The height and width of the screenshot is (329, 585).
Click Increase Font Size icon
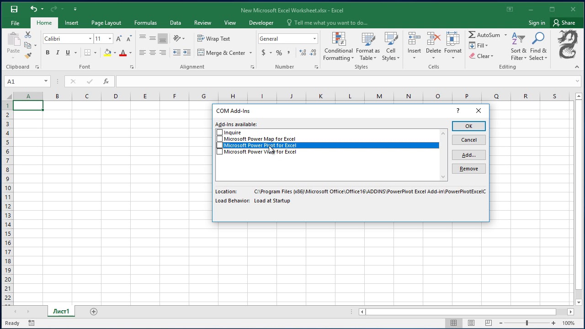pyautogui.click(x=119, y=39)
